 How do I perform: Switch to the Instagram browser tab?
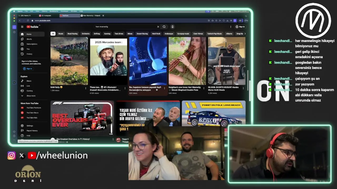pos(48,15)
